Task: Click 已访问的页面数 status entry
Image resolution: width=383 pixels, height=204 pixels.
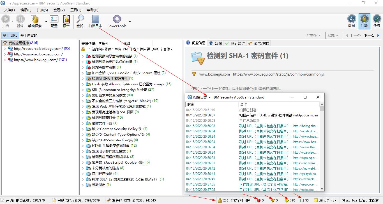Action: coord(23,200)
